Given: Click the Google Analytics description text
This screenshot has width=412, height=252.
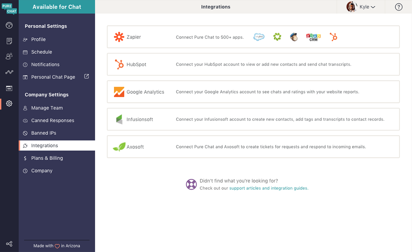Looking at the screenshot, I should coord(268,92).
